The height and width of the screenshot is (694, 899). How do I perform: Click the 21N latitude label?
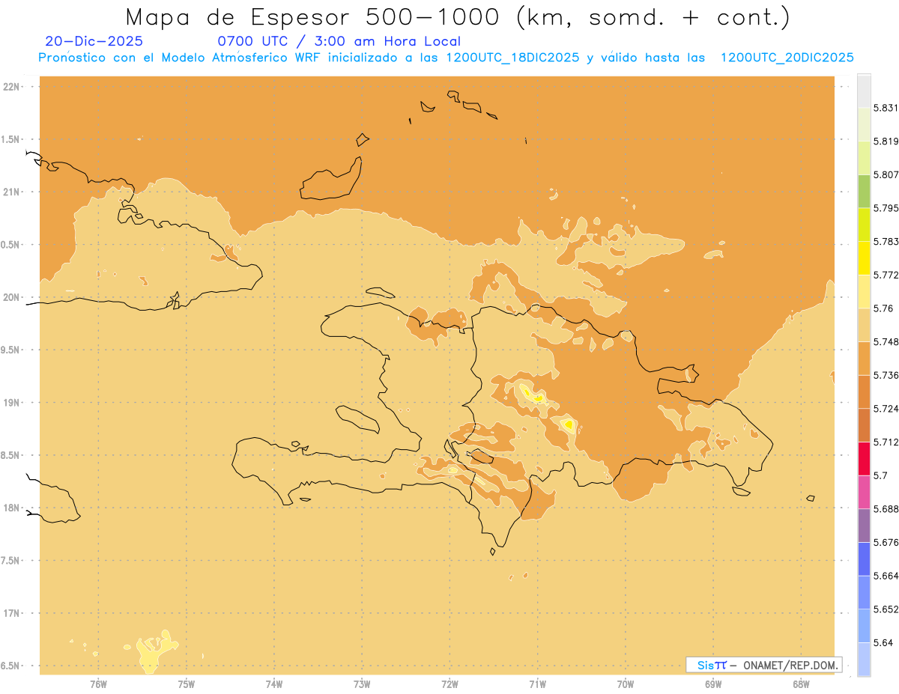pyautogui.click(x=13, y=192)
